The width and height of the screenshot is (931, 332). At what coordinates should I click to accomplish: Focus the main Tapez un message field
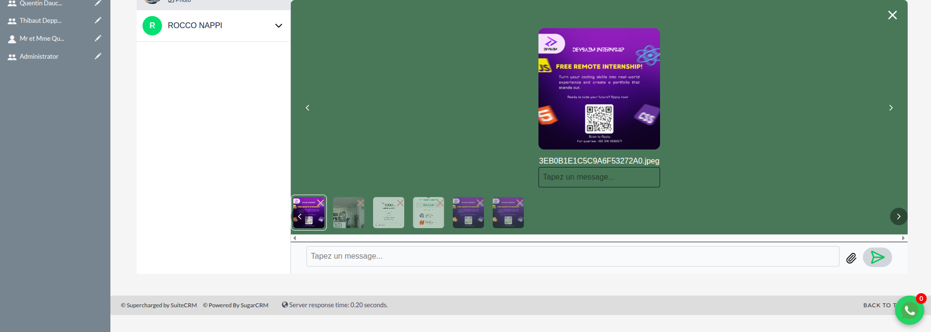point(573,256)
